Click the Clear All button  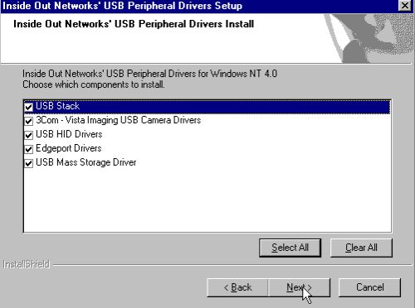361,248
